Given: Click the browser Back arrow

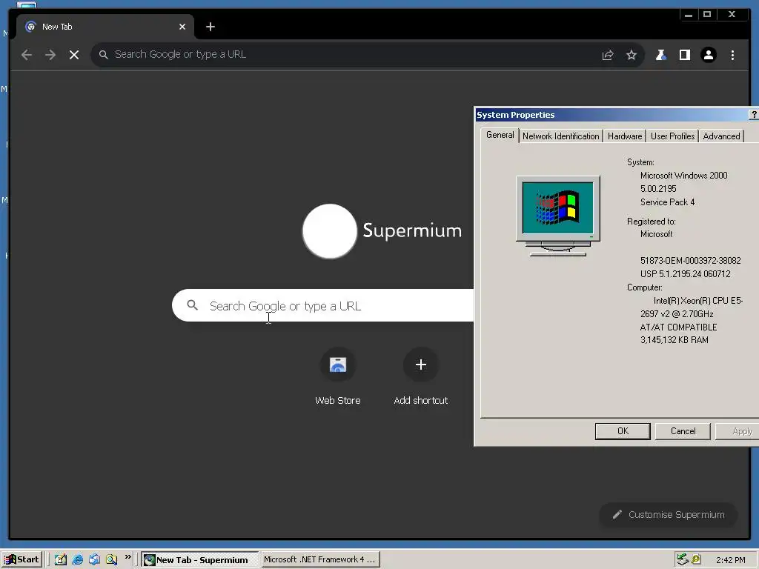Looking at the screenshot, I should [27, 55].
